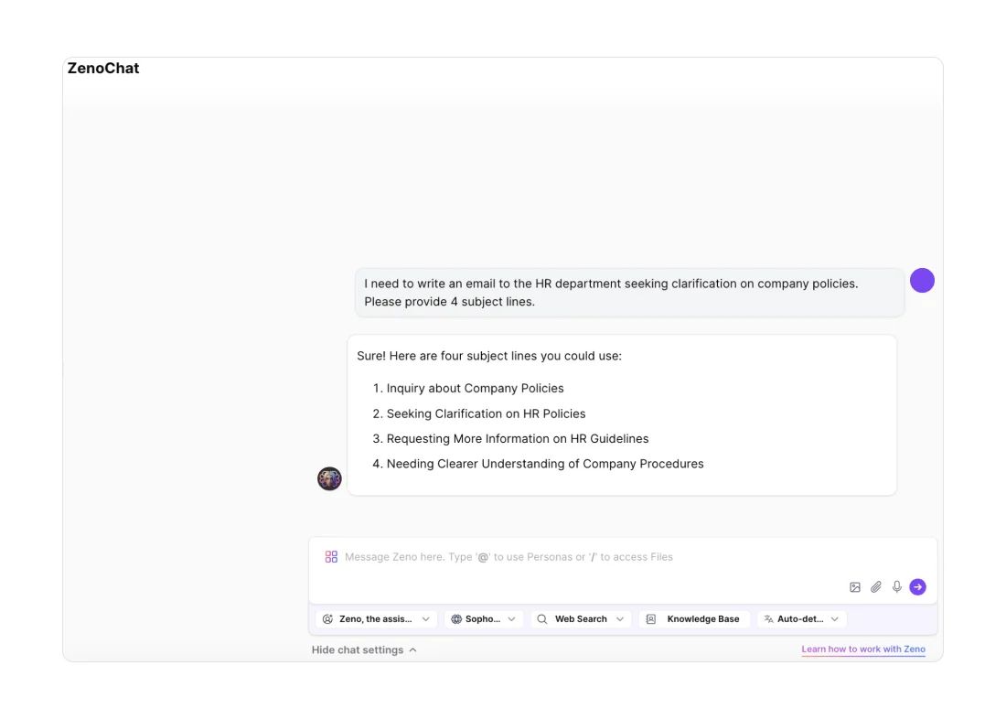Send the message with the purple arrow
1006x719 pixels.
(x=918, y=586)
